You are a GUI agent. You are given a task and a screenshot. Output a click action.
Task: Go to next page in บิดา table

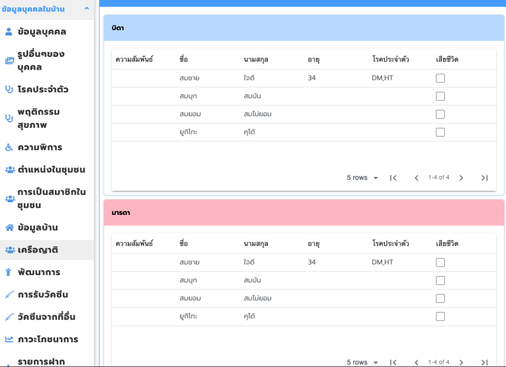click(461, 178)
